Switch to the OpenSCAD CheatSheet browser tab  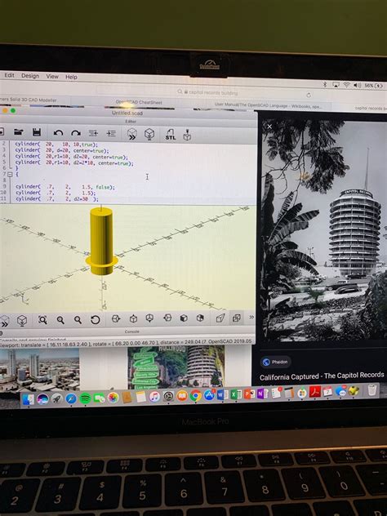139,102
